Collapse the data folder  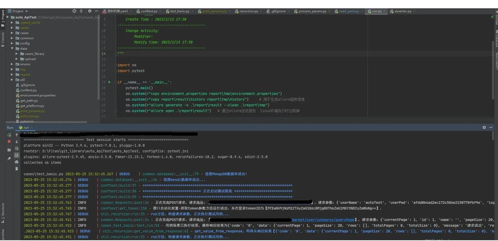pos(12,49)
